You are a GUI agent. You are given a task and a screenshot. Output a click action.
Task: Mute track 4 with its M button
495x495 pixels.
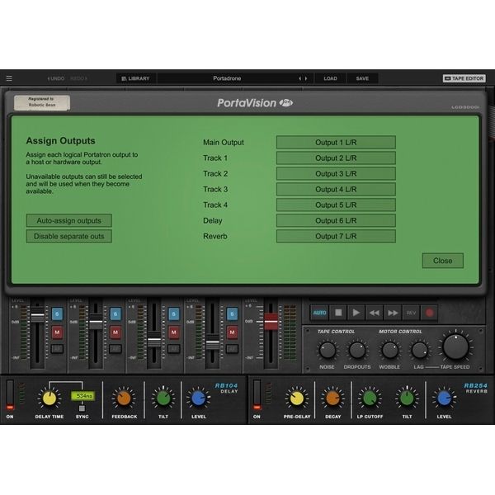click(x=232, y=332)
